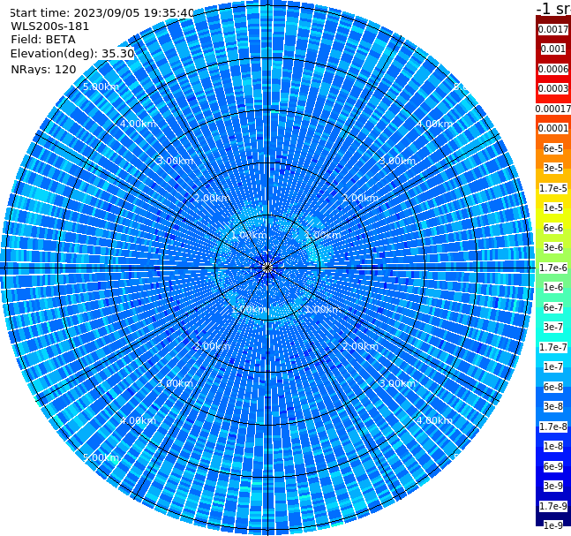Click the 6e-6 colorbar tick label
Image resolution: width=571 pixels, height=536 pixels.
coord(553,228)
